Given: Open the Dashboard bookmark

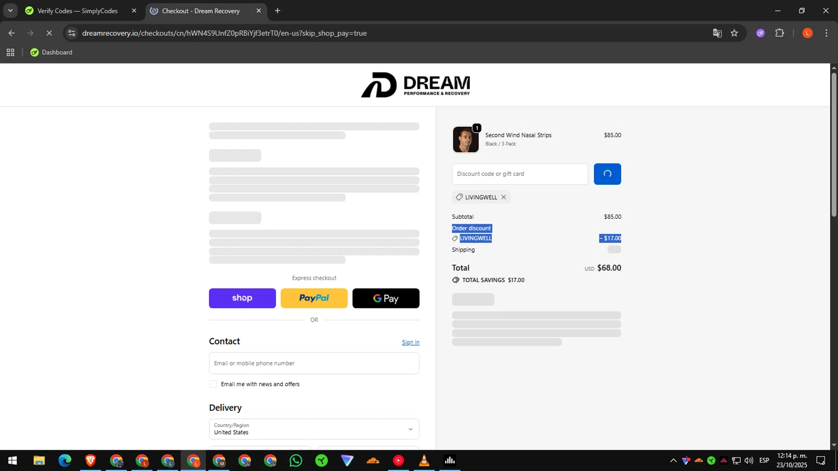Looking at the screenshot, I should [51, 52].
